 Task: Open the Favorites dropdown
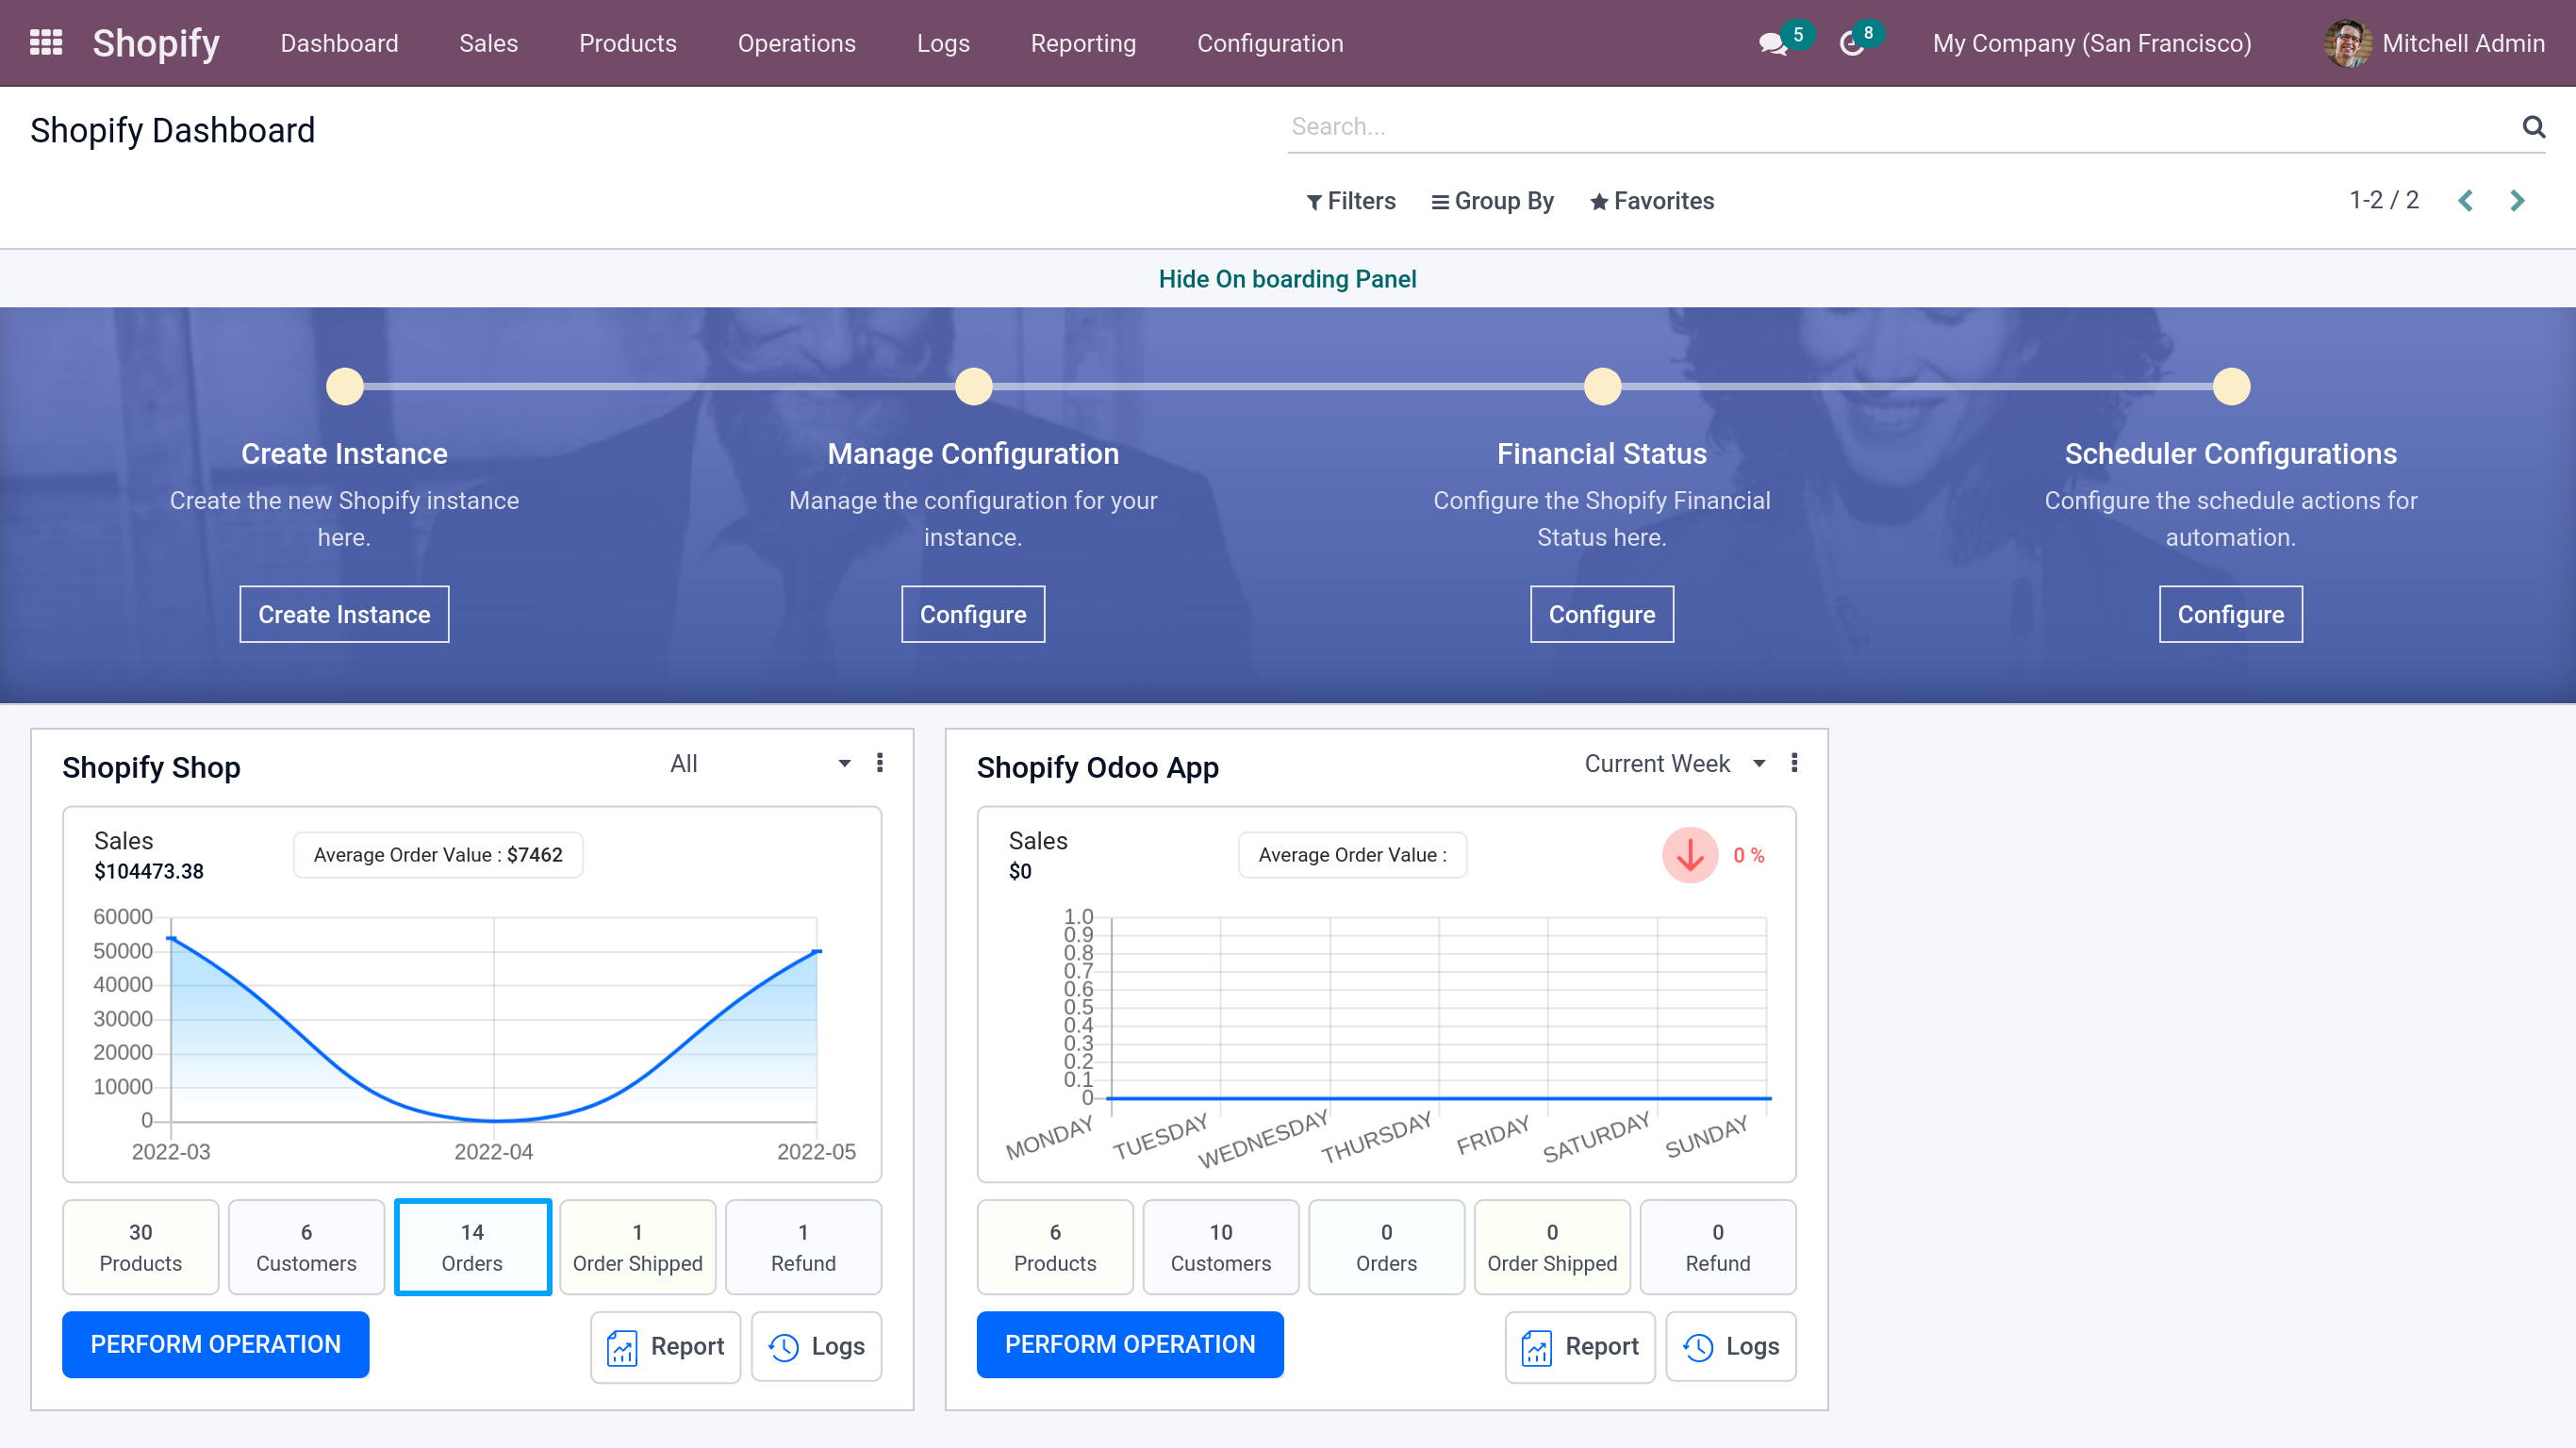pos(1652,201)
